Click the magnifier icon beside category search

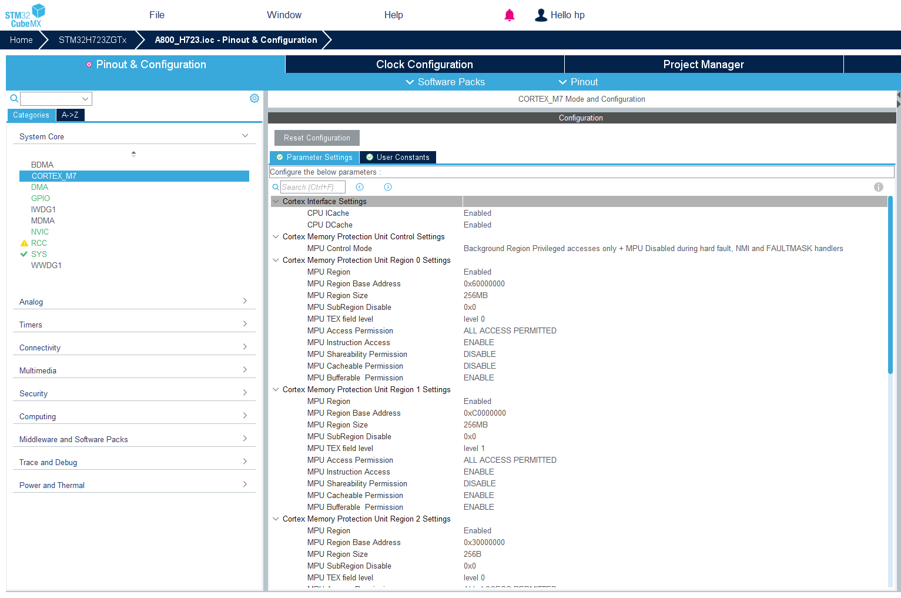coord(14,98)
